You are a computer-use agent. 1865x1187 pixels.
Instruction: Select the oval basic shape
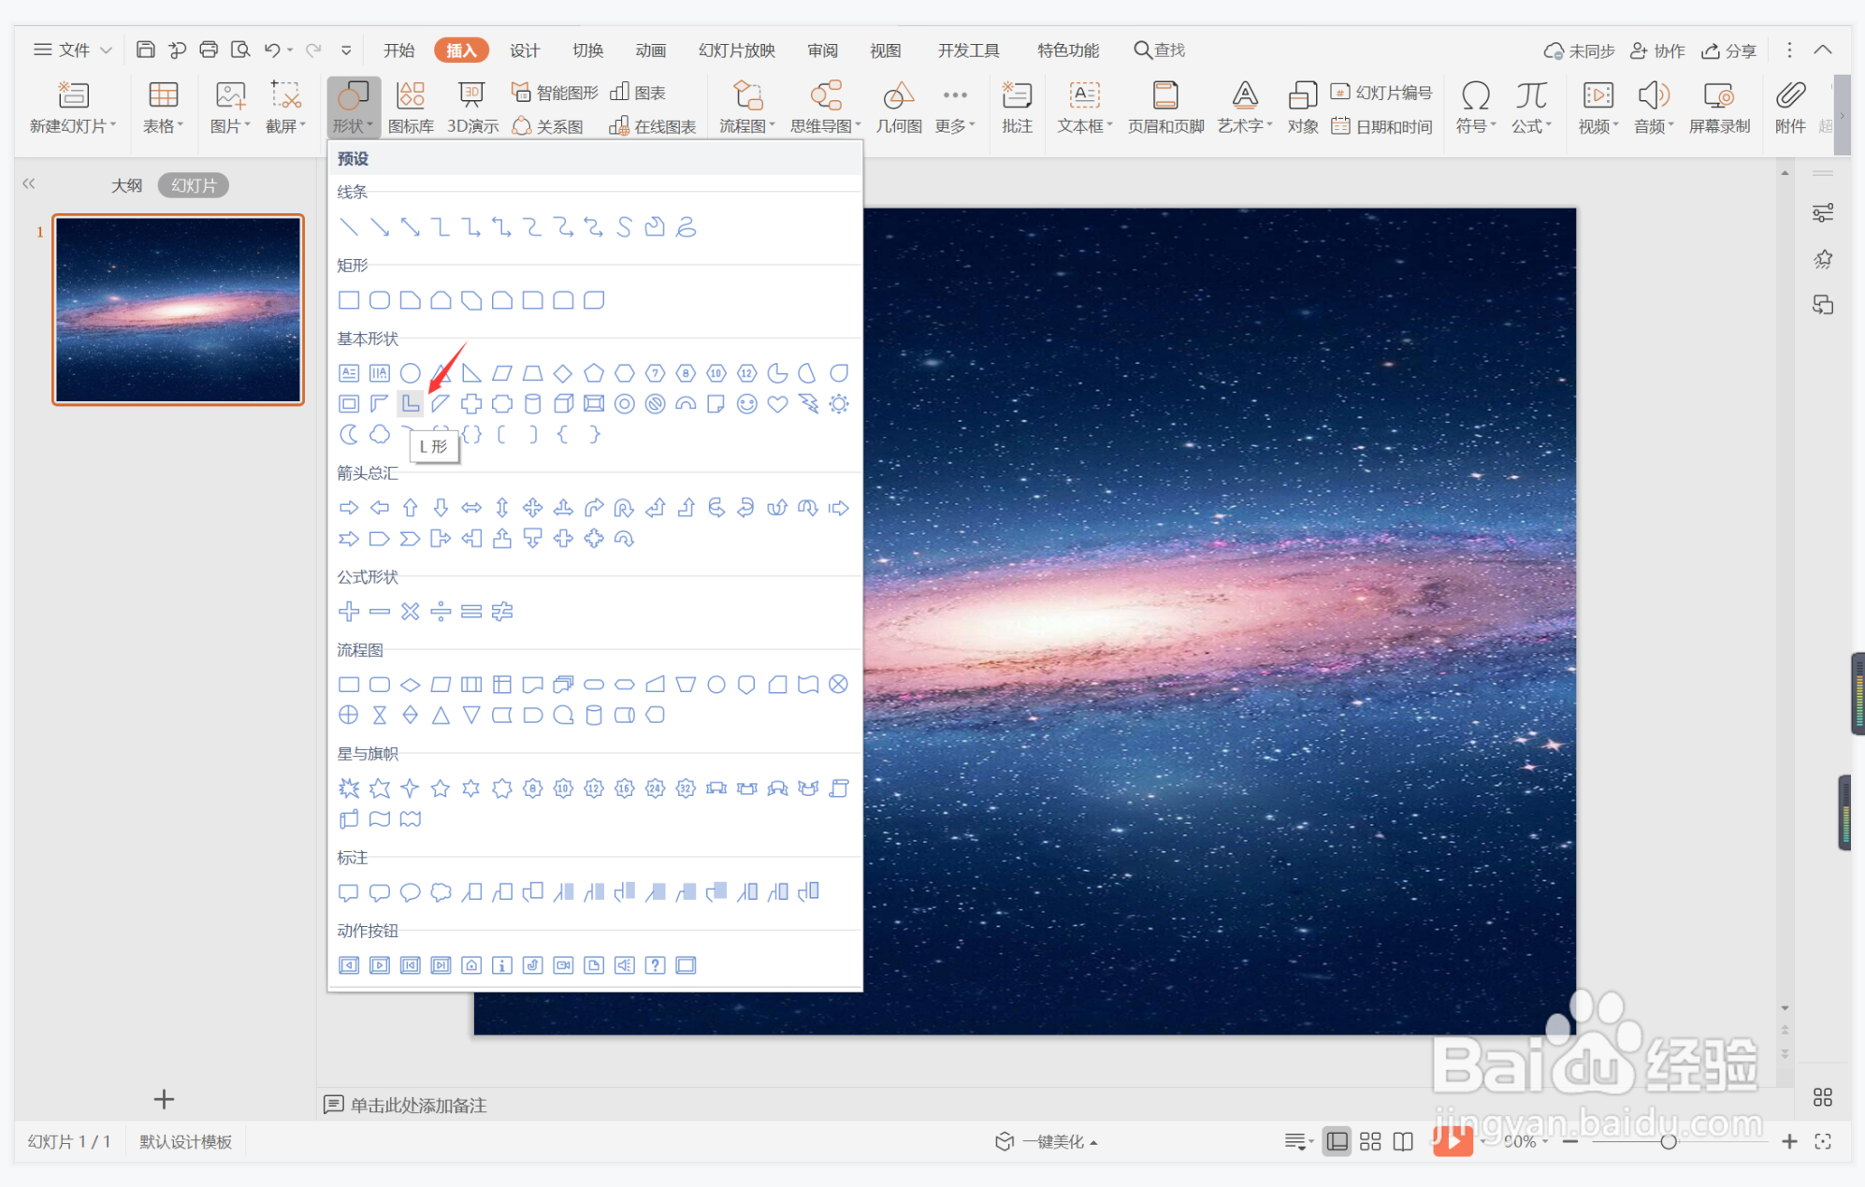tap(410, 373)
